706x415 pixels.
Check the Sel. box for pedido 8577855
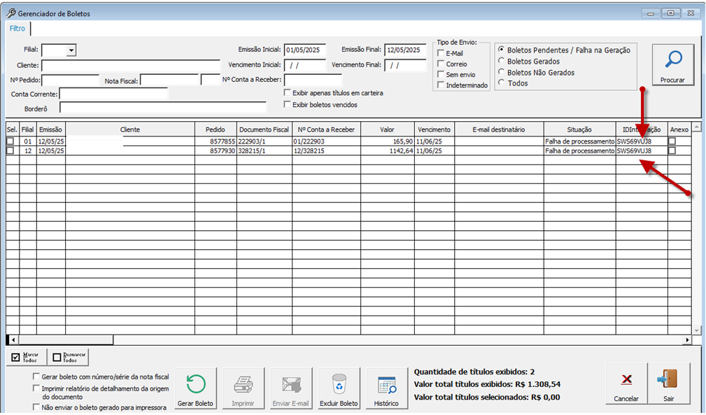(x=10, y=141)
